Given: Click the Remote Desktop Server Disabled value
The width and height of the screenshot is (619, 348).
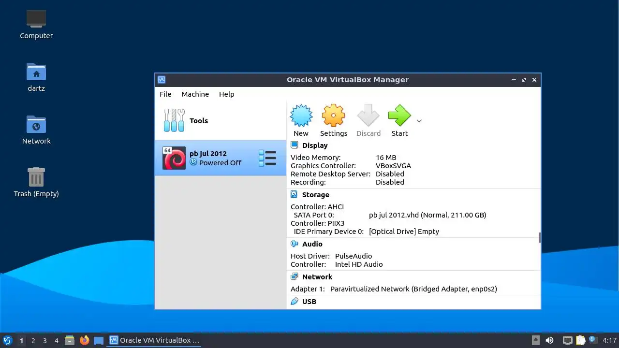Looking at the screenshot, I should tap(390, 174).
